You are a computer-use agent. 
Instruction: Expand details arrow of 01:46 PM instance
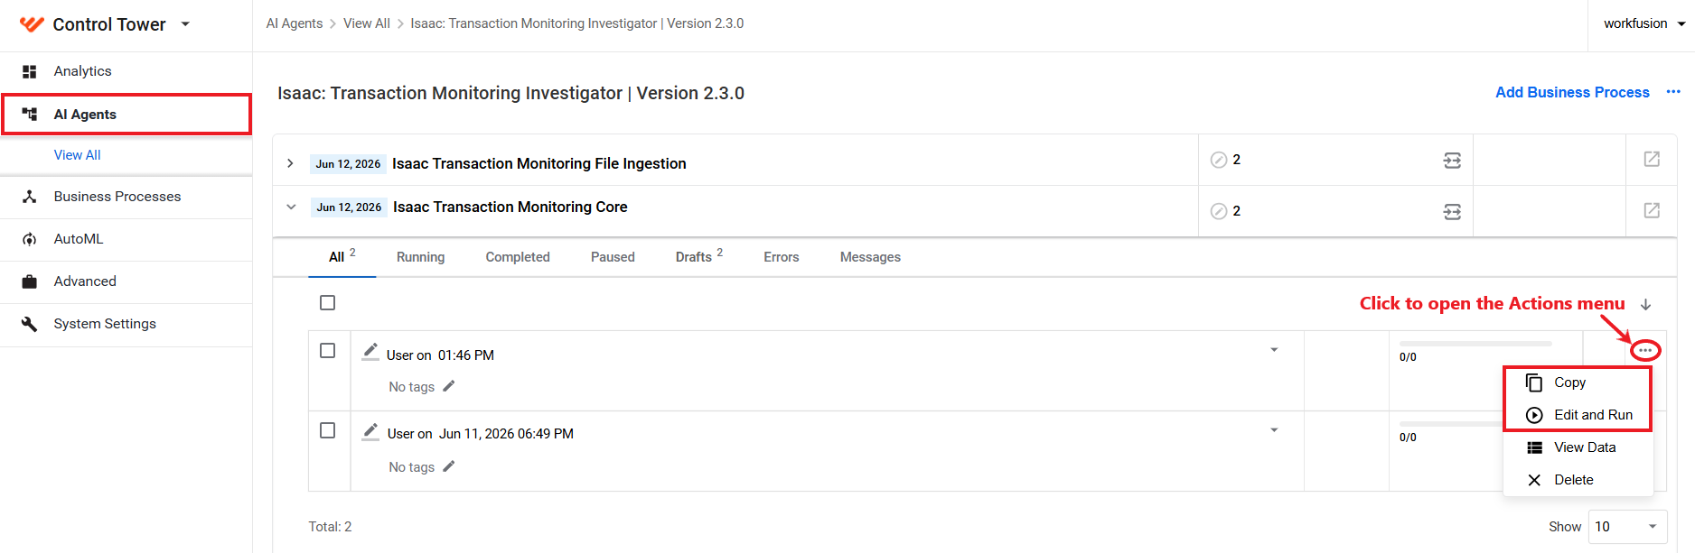coord(1274,350)
